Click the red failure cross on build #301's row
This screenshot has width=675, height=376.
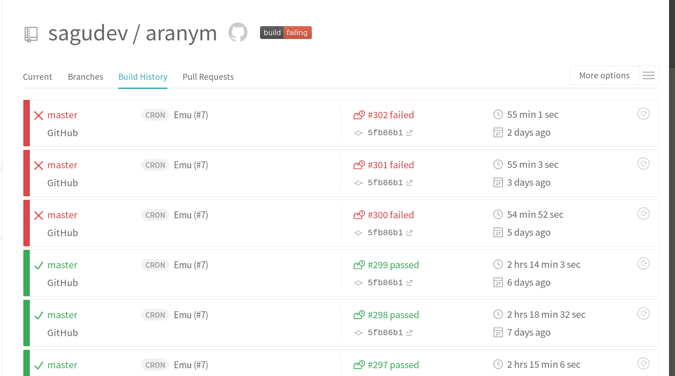point(39,165)
